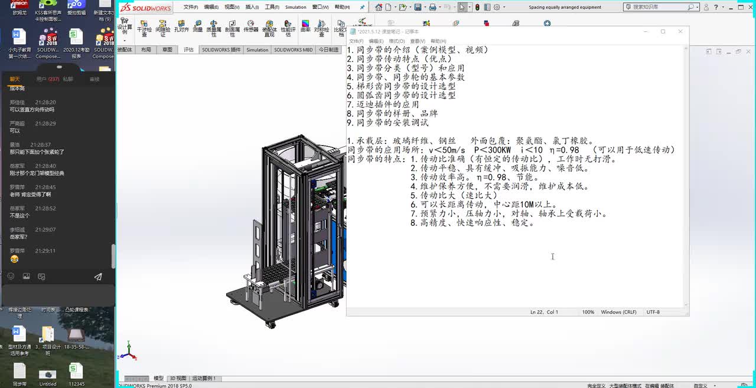Expand the New document dropdown arrow

coord(395,7)
